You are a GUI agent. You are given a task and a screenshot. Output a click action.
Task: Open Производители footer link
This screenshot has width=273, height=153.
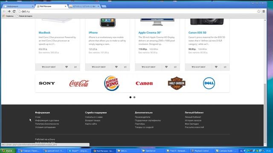click(142, 117)
